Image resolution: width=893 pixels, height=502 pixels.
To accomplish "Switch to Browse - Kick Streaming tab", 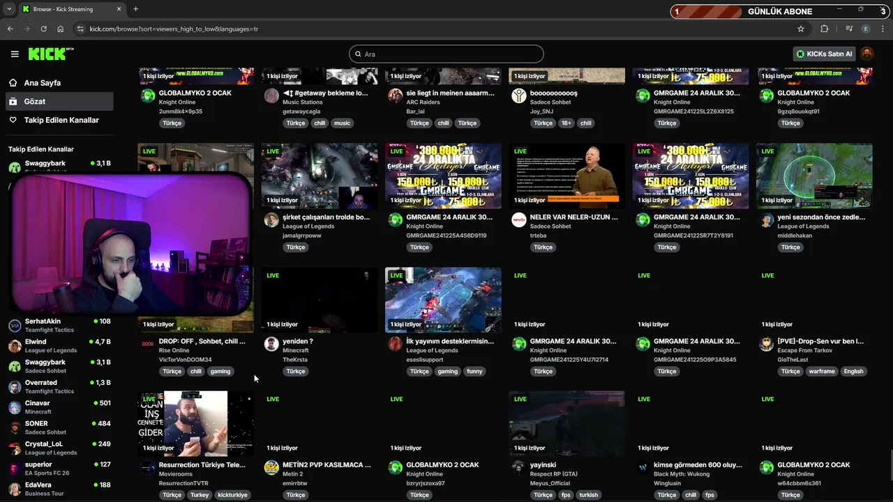I will click(x=71, y=9).
